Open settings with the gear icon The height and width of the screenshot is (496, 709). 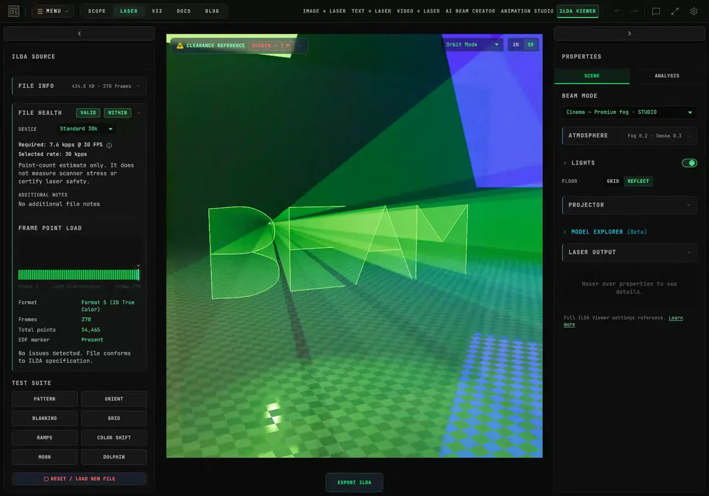point(693,11)
